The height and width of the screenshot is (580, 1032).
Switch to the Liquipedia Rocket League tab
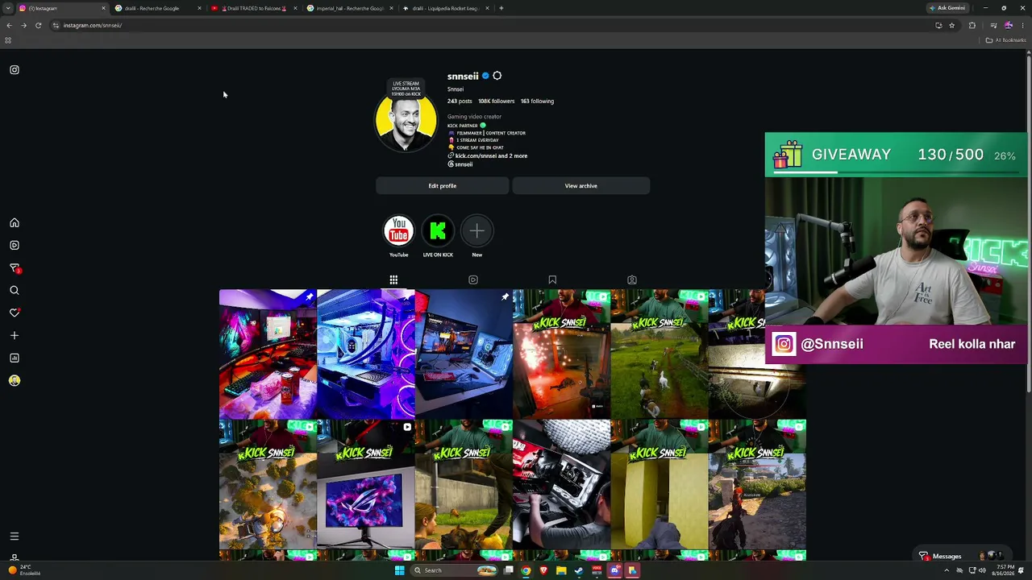pyautogui.click(x=446, y=8)
